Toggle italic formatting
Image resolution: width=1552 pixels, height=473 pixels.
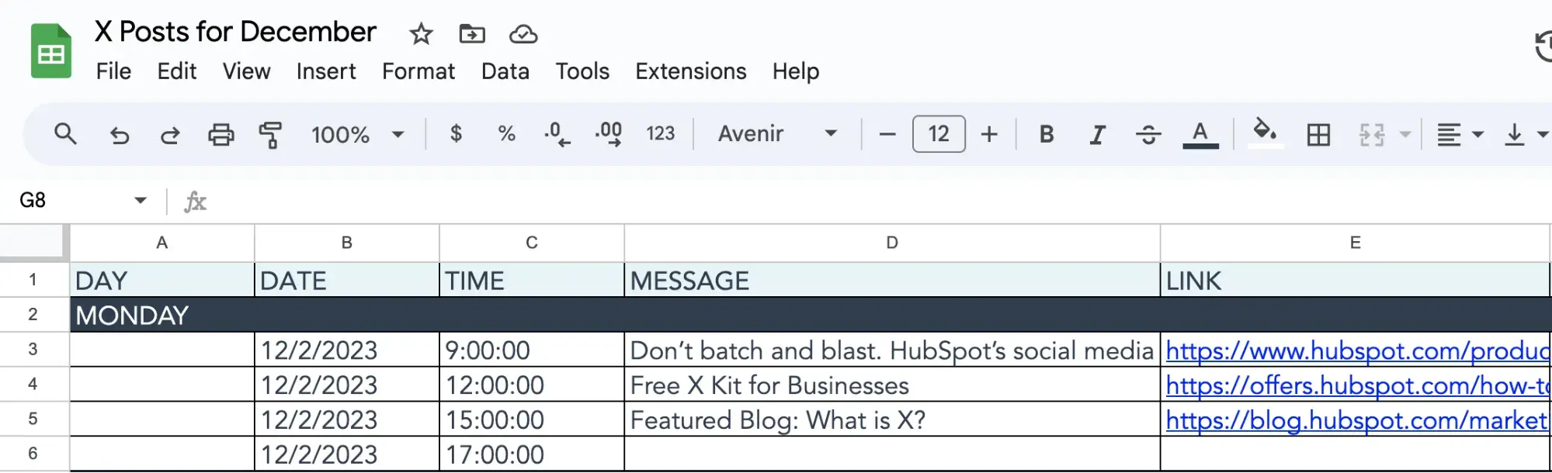1097,134
